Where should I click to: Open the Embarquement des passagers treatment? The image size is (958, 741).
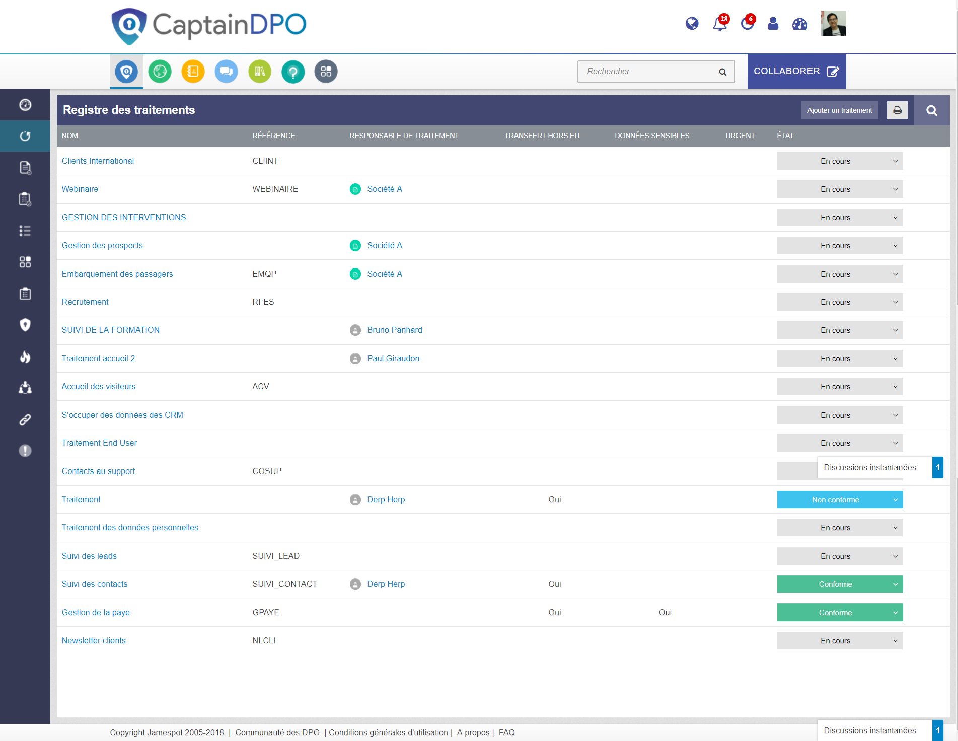click(x=117, y=274)
